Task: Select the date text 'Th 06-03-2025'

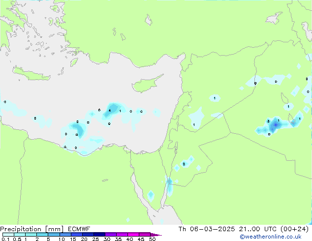Action: (207, 229)
